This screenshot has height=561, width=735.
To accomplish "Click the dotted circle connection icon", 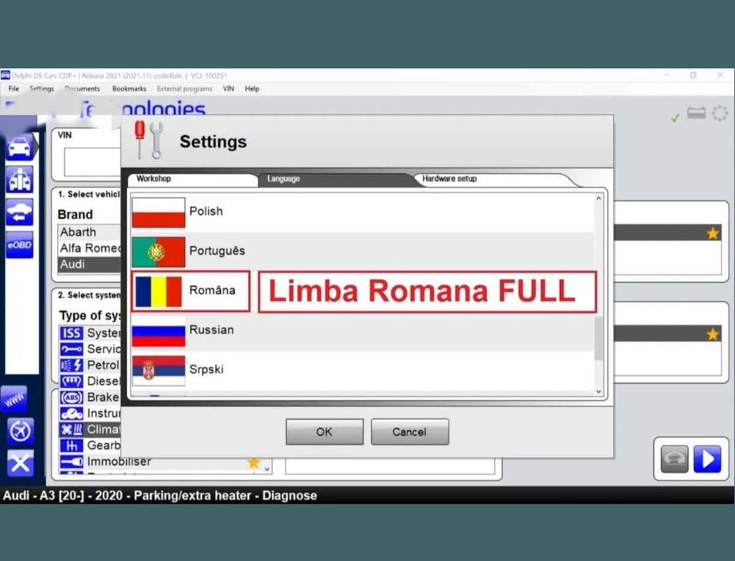I will [720, 113].
